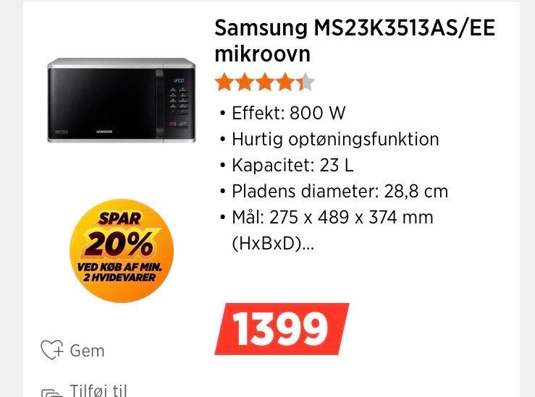Click the first orange rating star
535x397 pixels.
pyautogui.click(x=224, y=82)
